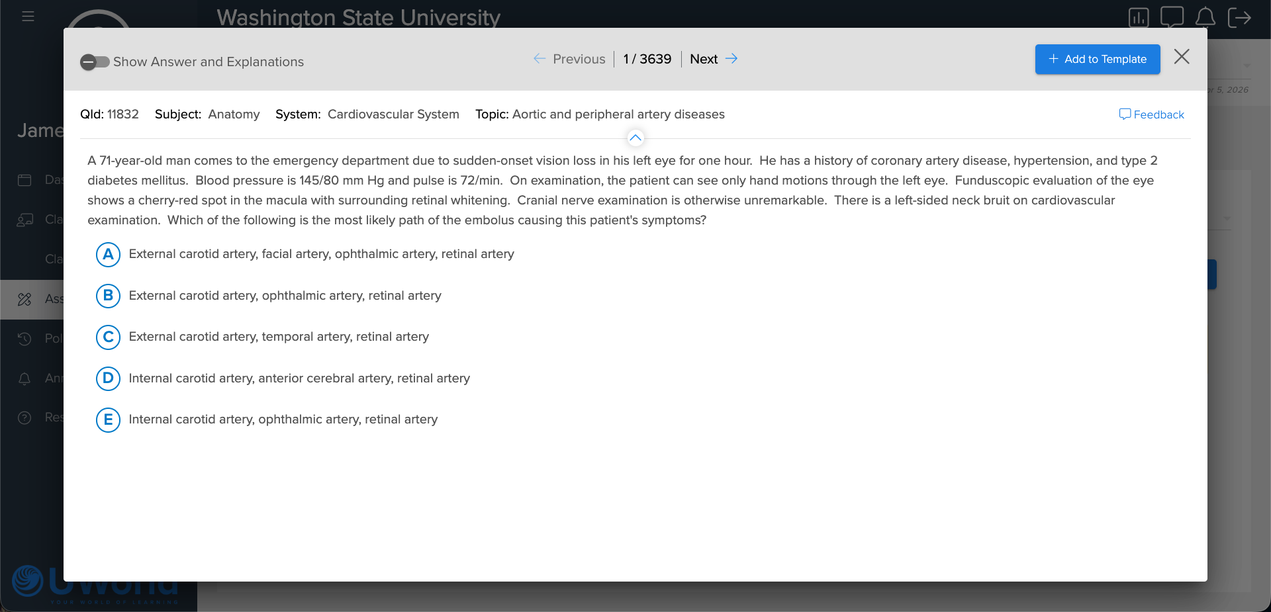Click the Previous question arrow
The image size is (1271, 612).
540,59
